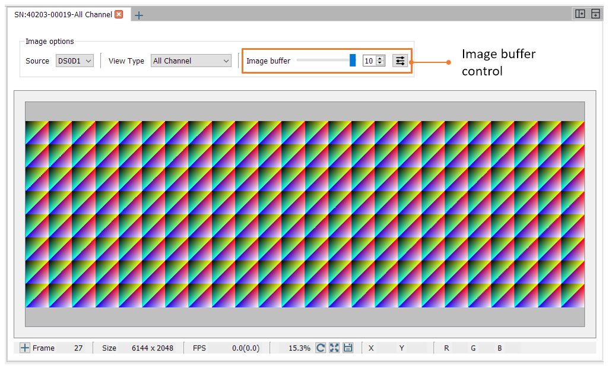Split the view horizontally with layout icon

click(595, 14)
